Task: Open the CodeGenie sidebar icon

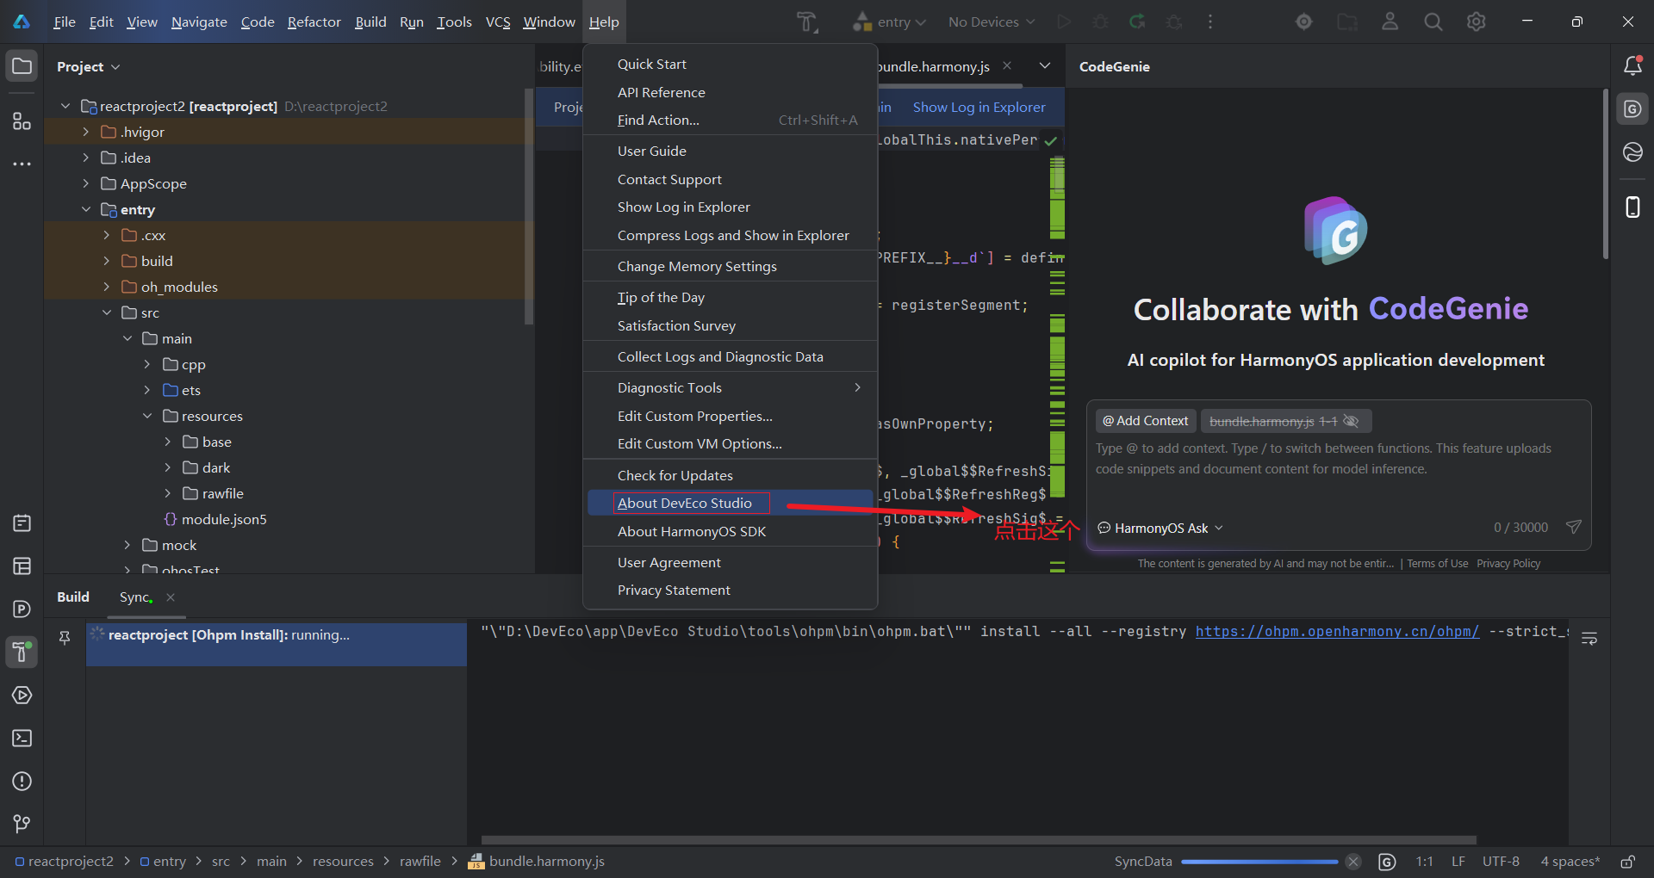Action: (1632, 109)
